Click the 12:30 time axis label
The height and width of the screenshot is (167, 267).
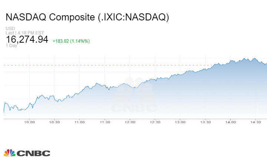[x=155, y=122]
